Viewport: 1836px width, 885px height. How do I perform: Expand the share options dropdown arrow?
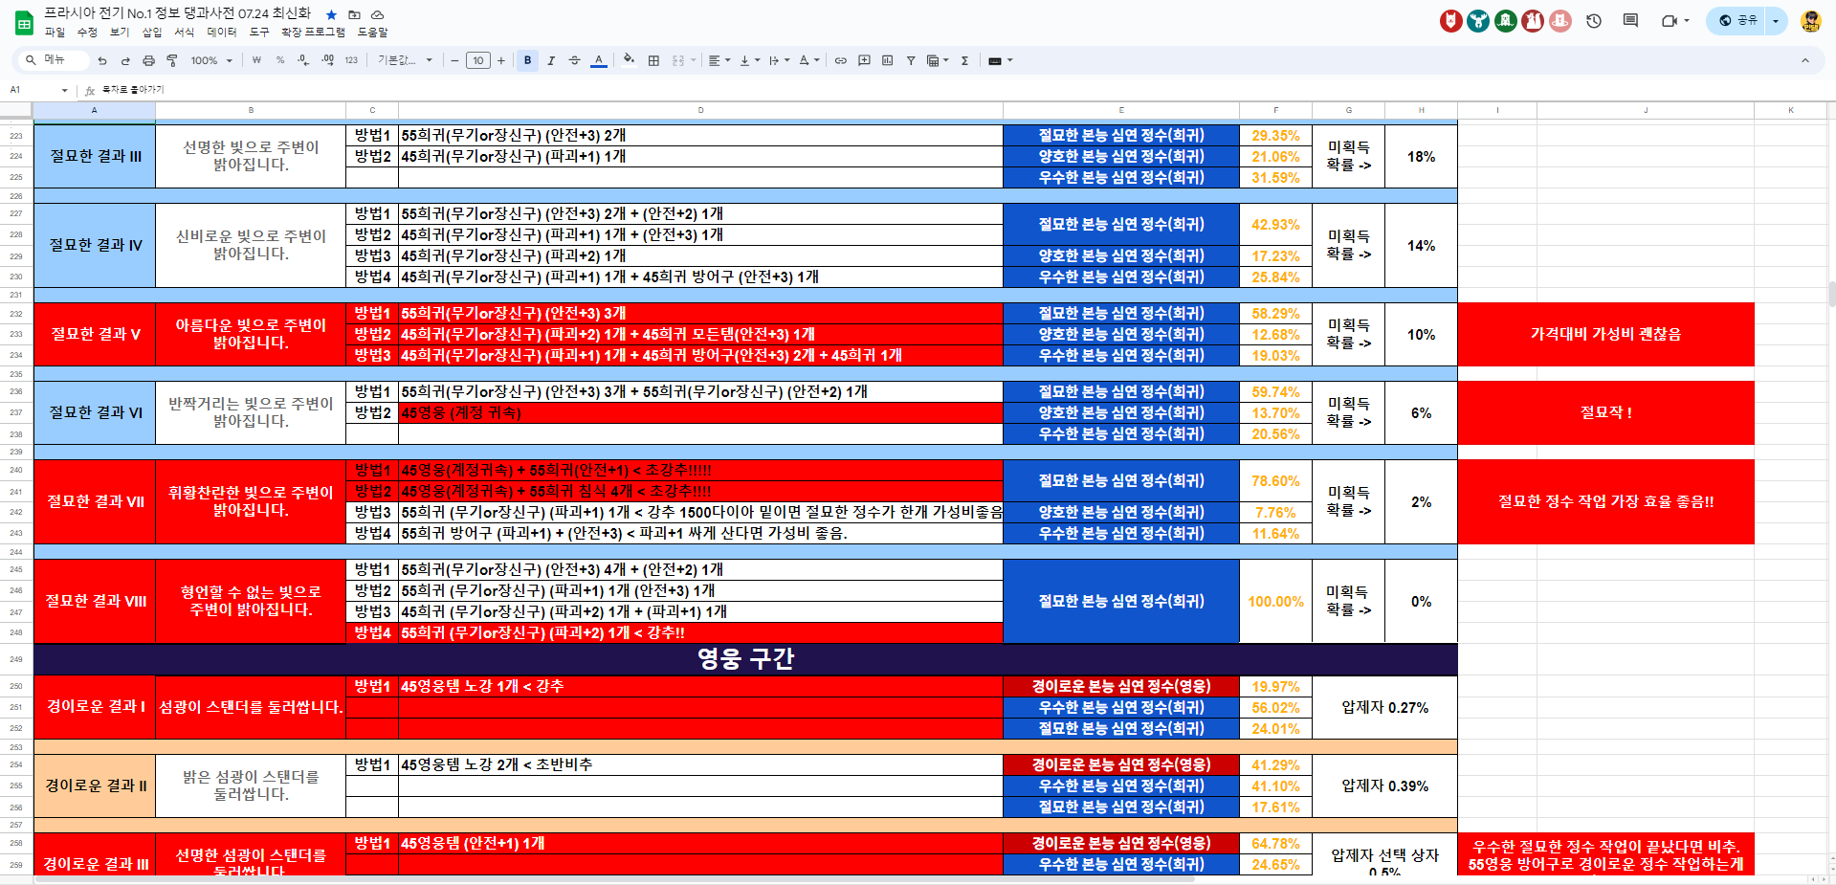tap(1776, 20)
